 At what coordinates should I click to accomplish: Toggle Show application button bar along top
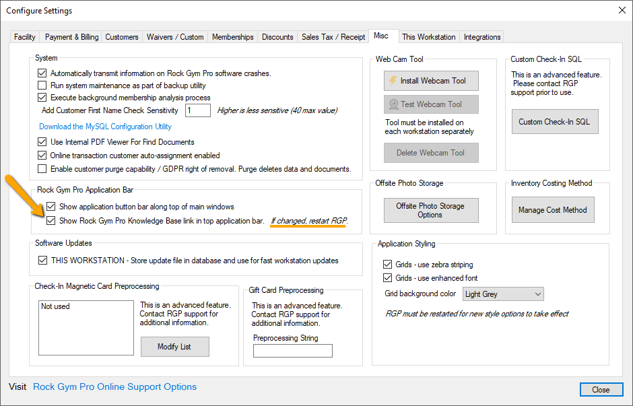click(x=51, y=207)
